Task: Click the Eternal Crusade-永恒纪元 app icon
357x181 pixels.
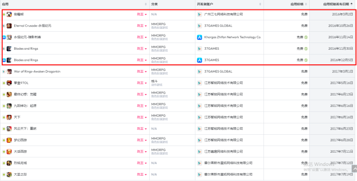Action: pos(9,26)
